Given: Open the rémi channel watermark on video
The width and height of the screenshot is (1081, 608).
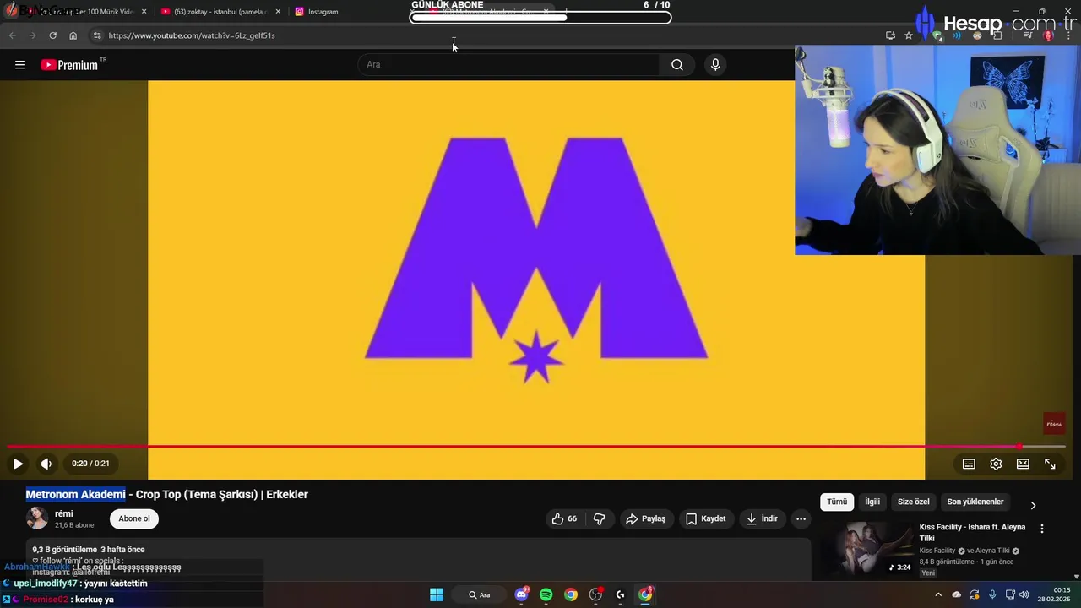Looking at the screenshot, I should pos(1054,423).
